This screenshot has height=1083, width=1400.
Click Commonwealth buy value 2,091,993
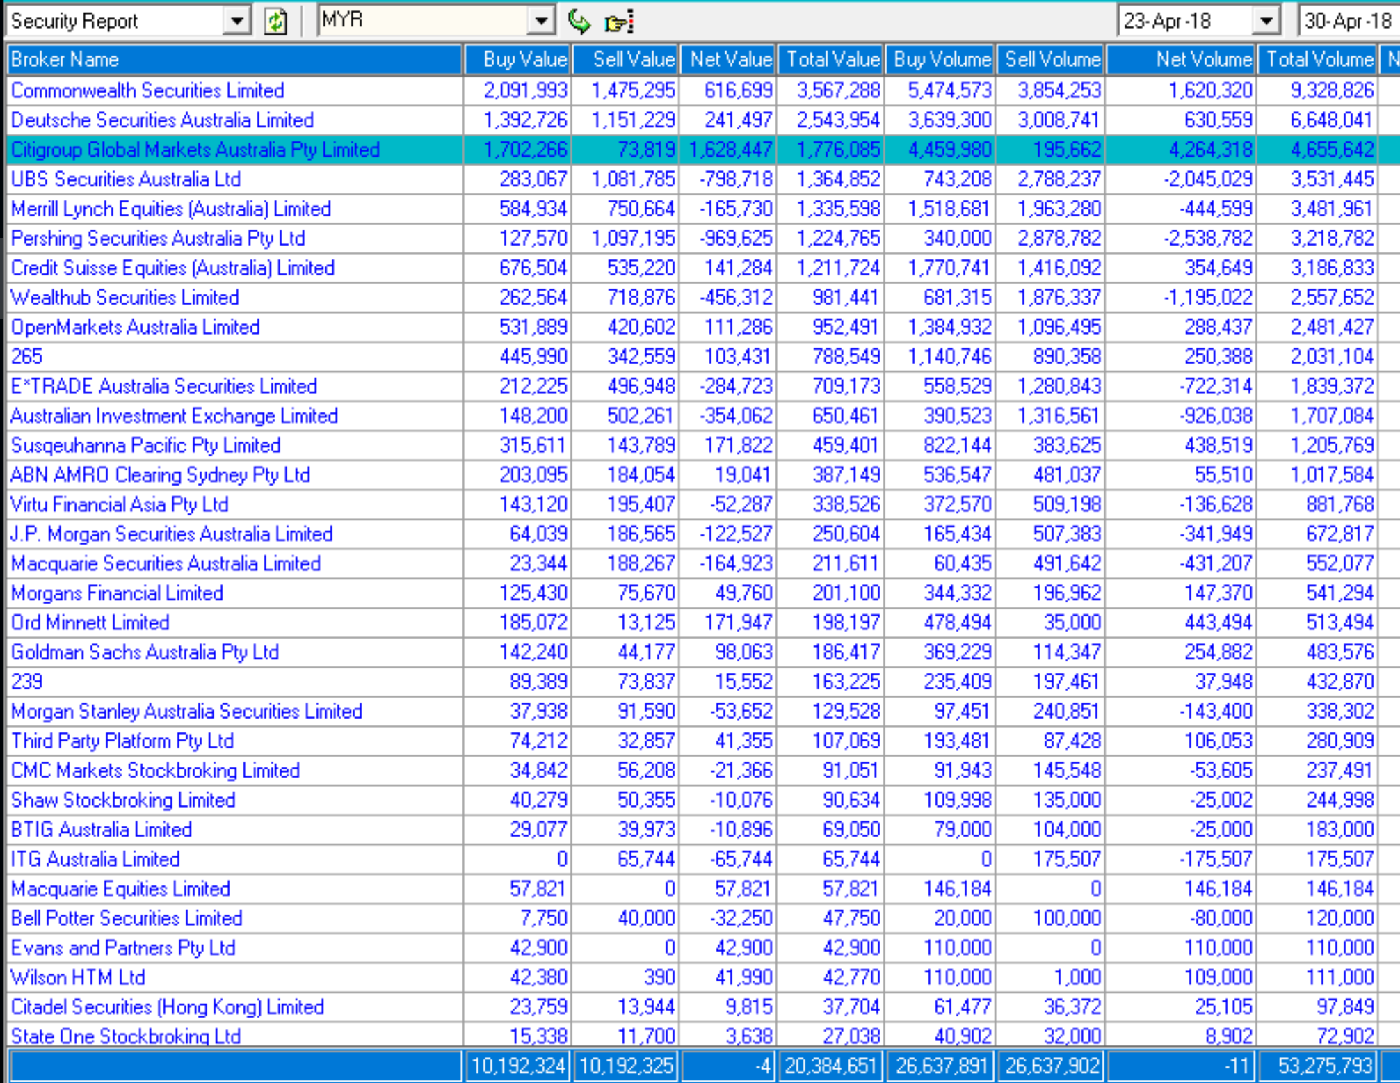click(525, 90)
